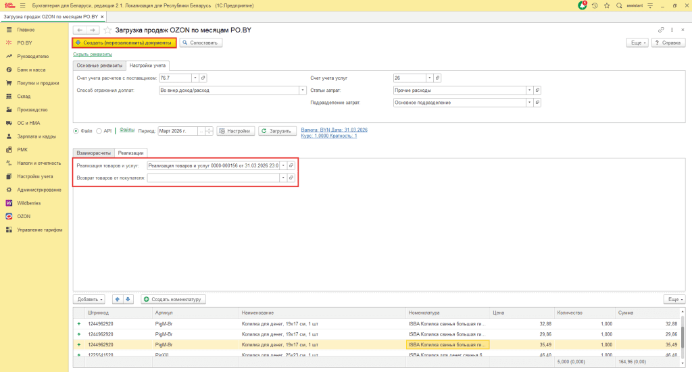Image resolution: width=692 pixels, height=372 pixels.
Task: Open the Файлы link
Action: 127,130
